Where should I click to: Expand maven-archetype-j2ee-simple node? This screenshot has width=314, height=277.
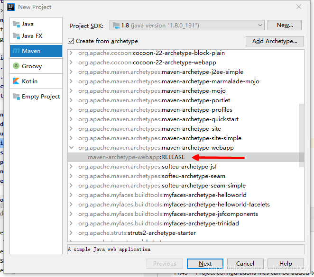(71, 72)
